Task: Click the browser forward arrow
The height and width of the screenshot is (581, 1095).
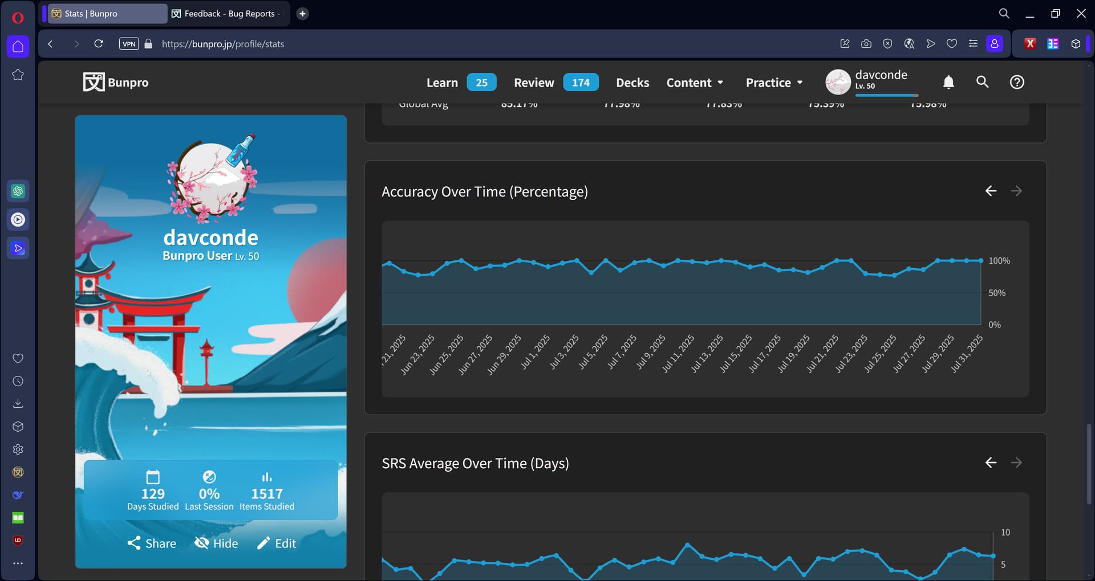Action: [x=76, y=44]
